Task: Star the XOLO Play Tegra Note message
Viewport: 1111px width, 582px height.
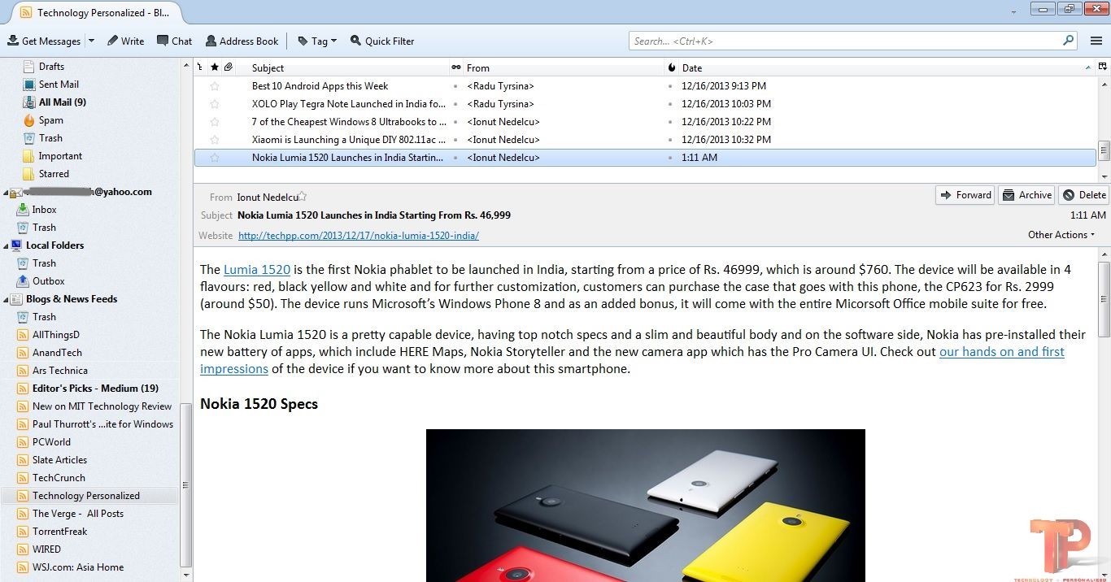Action: coord(215,103)
